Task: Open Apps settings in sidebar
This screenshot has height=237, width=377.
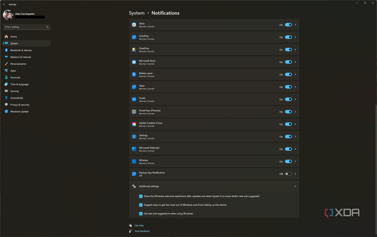Action: (27, 71)
